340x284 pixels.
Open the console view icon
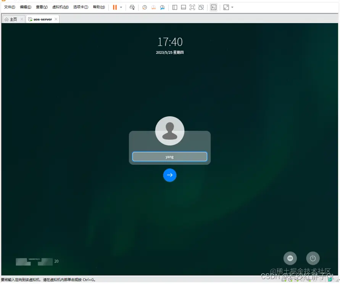tap(214, 7)
